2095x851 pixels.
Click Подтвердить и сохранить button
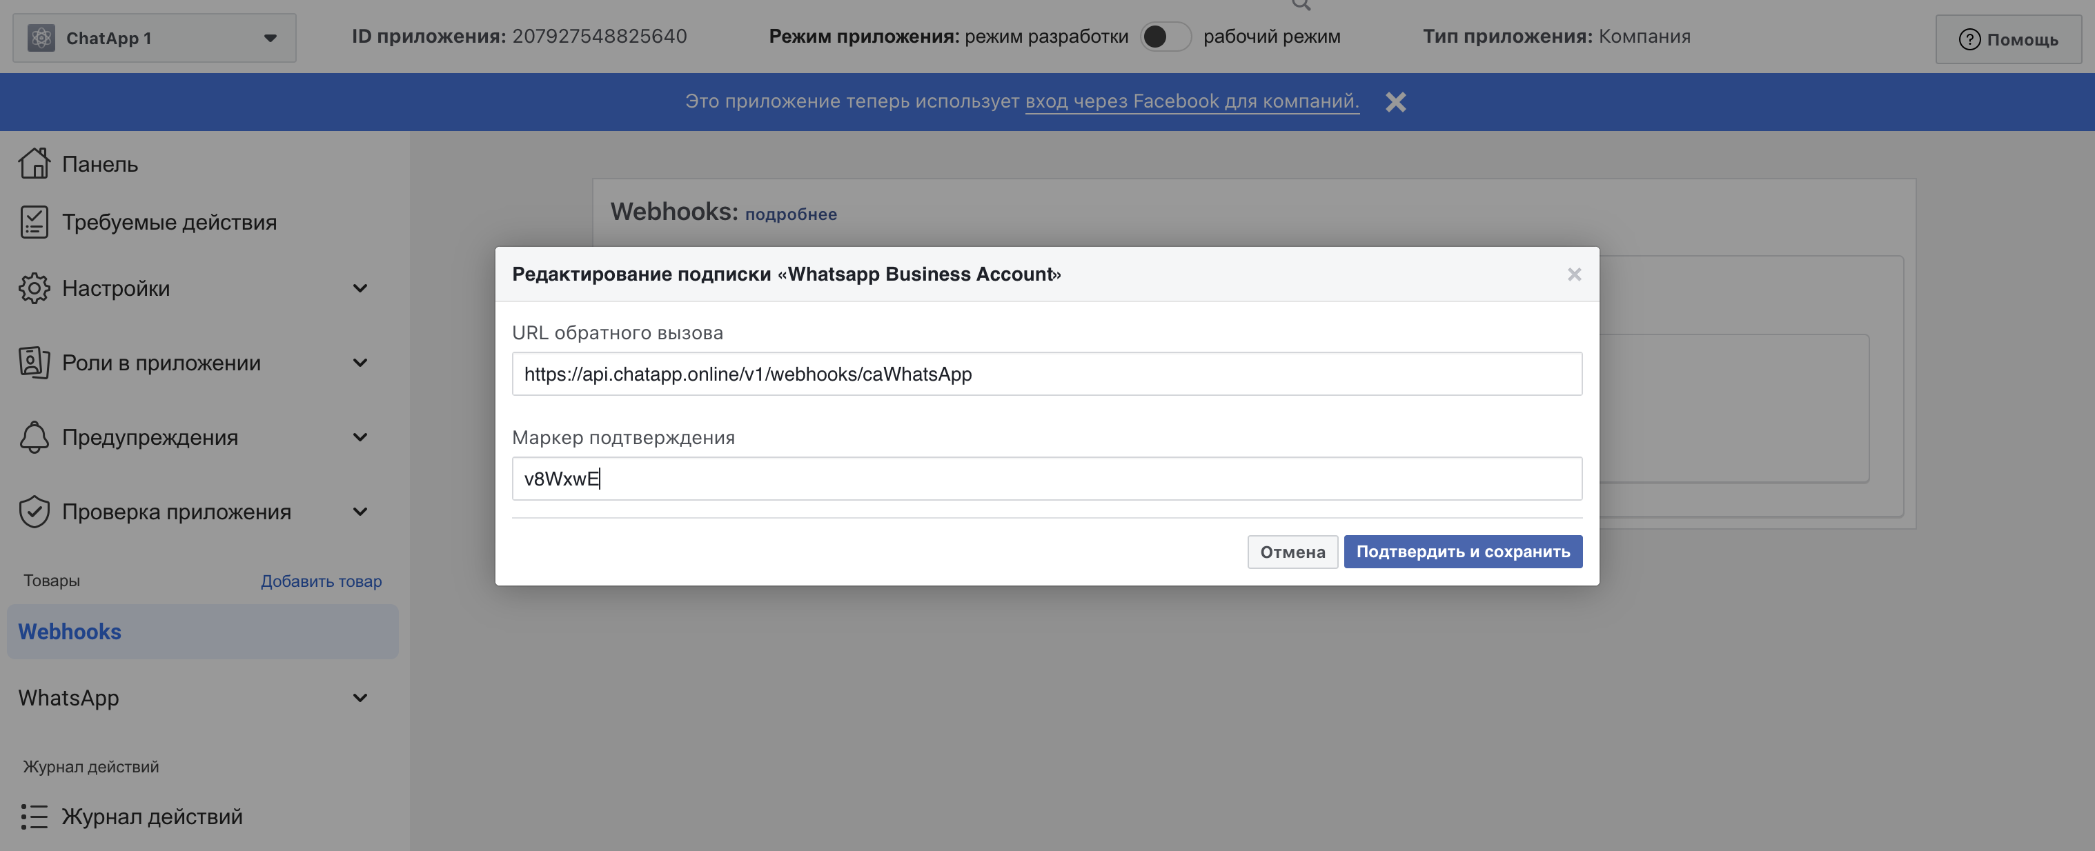(1462, 552)
